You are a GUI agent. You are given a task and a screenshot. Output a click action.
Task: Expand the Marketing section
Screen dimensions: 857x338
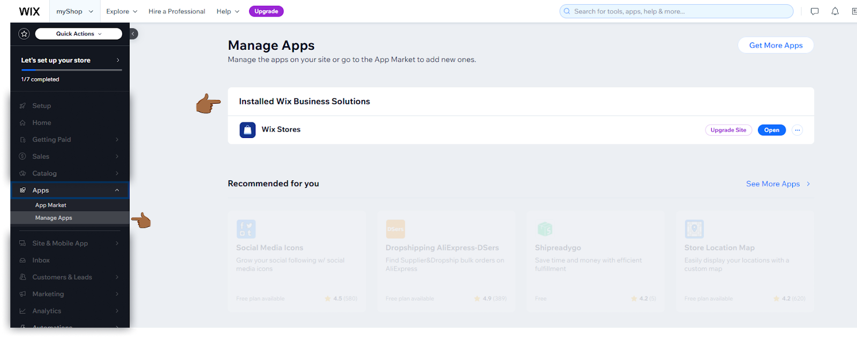pyautogui.click(x=70, y=294)
